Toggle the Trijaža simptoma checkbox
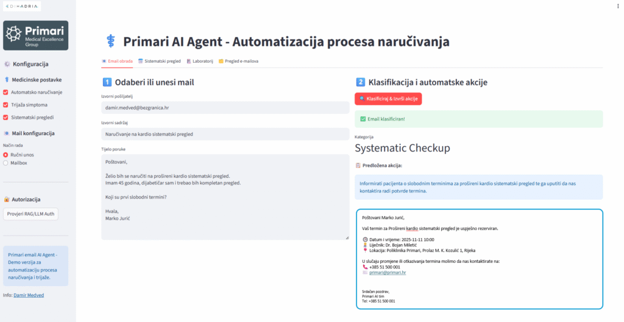 click(6, 105)
